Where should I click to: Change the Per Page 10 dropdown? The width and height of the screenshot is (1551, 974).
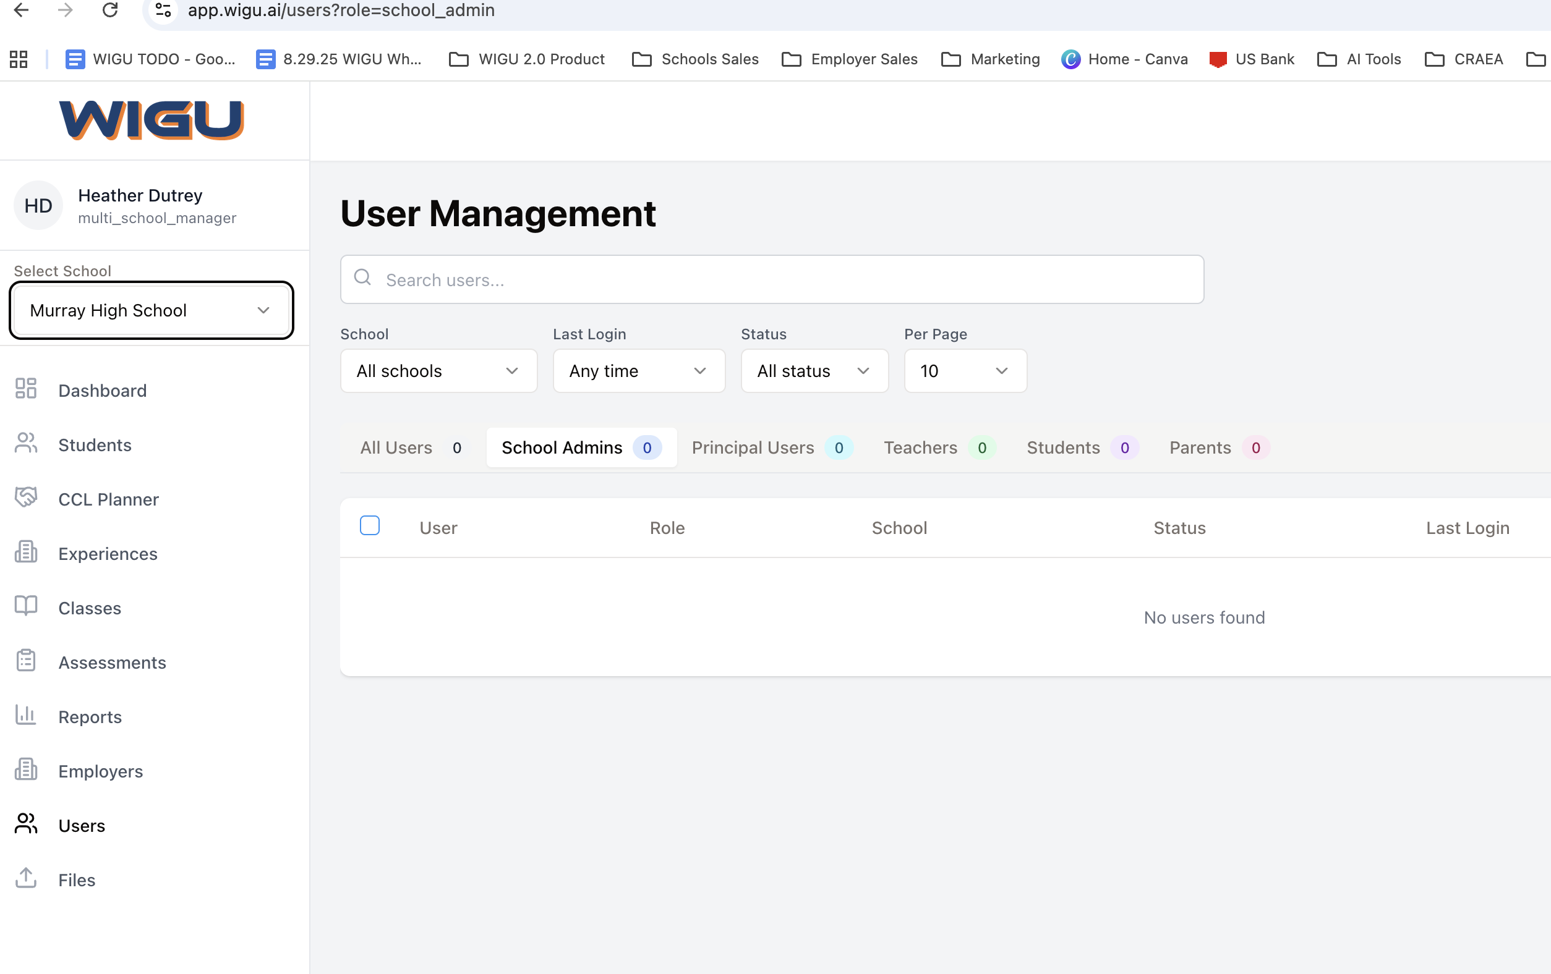[964, 371]
